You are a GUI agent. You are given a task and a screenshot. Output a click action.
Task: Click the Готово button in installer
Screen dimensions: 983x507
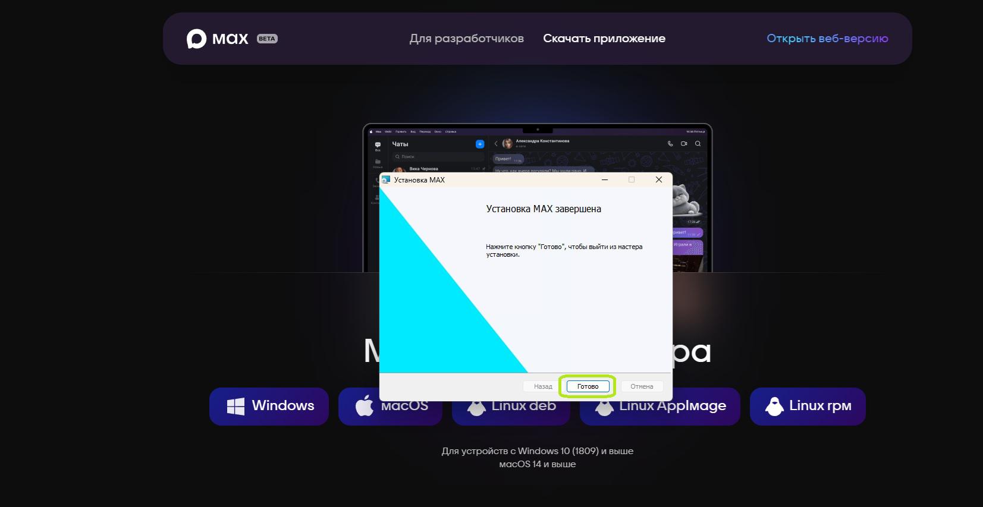click(x=588, y=386)
